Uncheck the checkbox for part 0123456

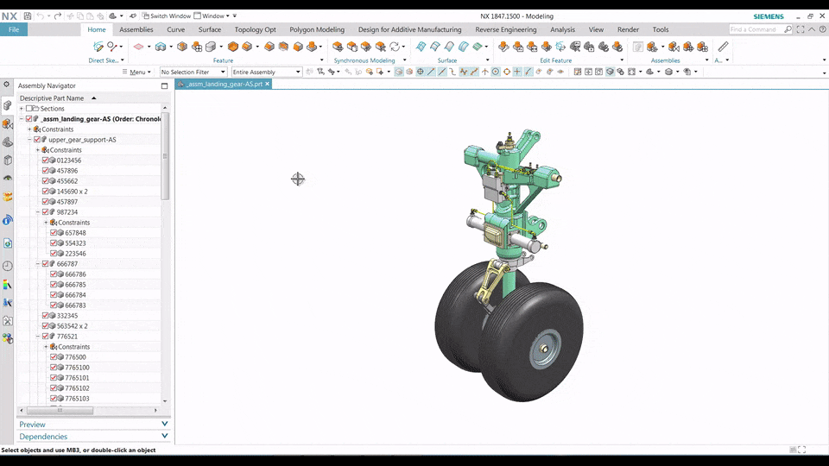pyautogui.click(x=45, y=161)
